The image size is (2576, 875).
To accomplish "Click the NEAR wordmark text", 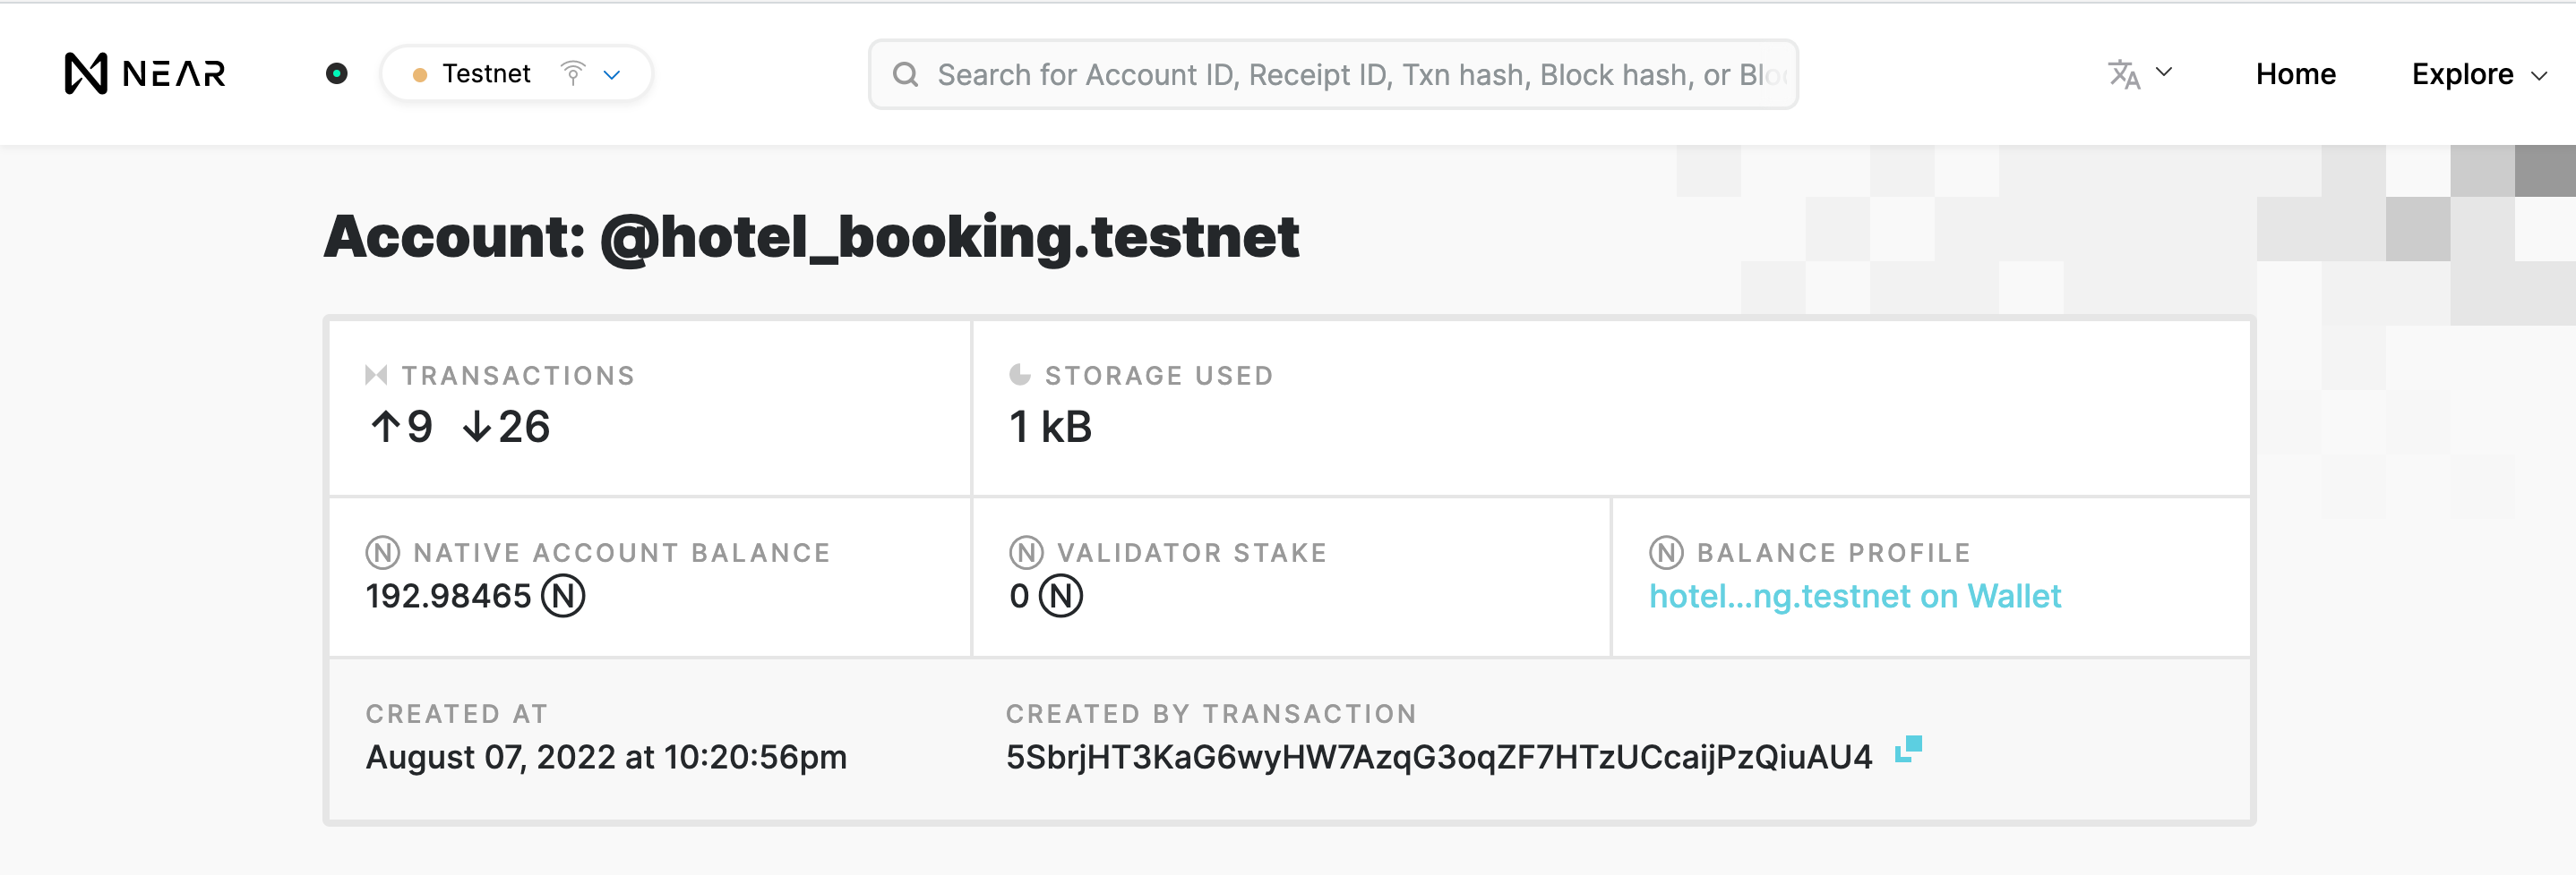I will (x=174, y=74).
